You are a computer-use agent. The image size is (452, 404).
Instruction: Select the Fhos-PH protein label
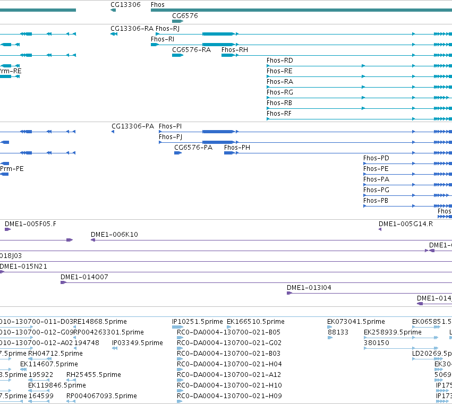click(x=237, y=148)
